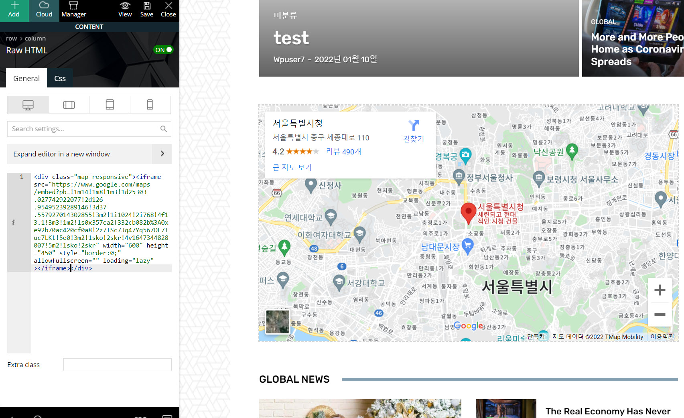Viewport: 684px width, 418px height.
Task: Open the 리뷰 490개 reviews link
Action: pos(343,152)
